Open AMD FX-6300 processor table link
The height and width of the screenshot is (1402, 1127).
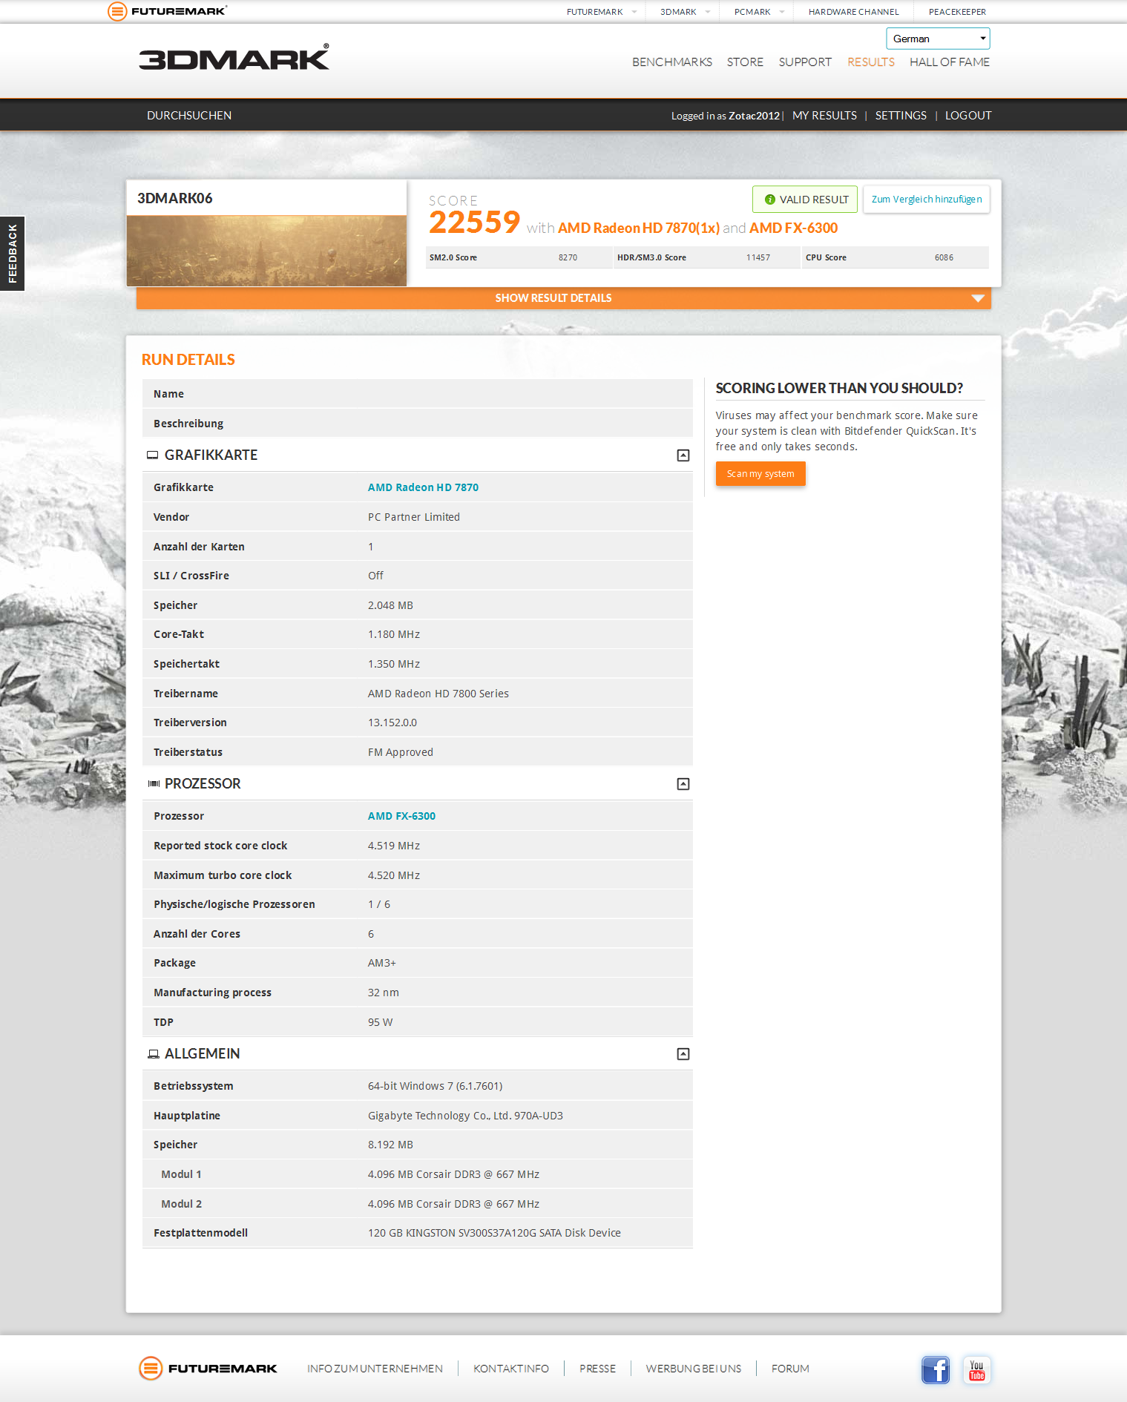[401, 816]
